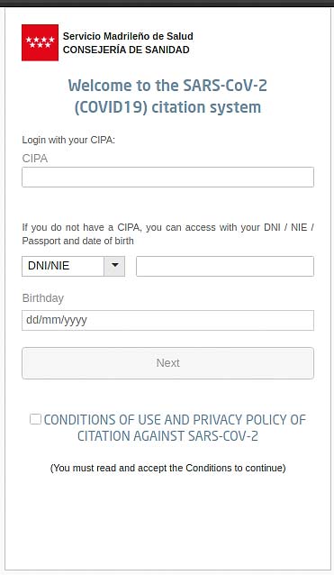Screen dimensions: 334x575
Task: Click the Login with your CIPA label
Action: click(x=68, y=140)
